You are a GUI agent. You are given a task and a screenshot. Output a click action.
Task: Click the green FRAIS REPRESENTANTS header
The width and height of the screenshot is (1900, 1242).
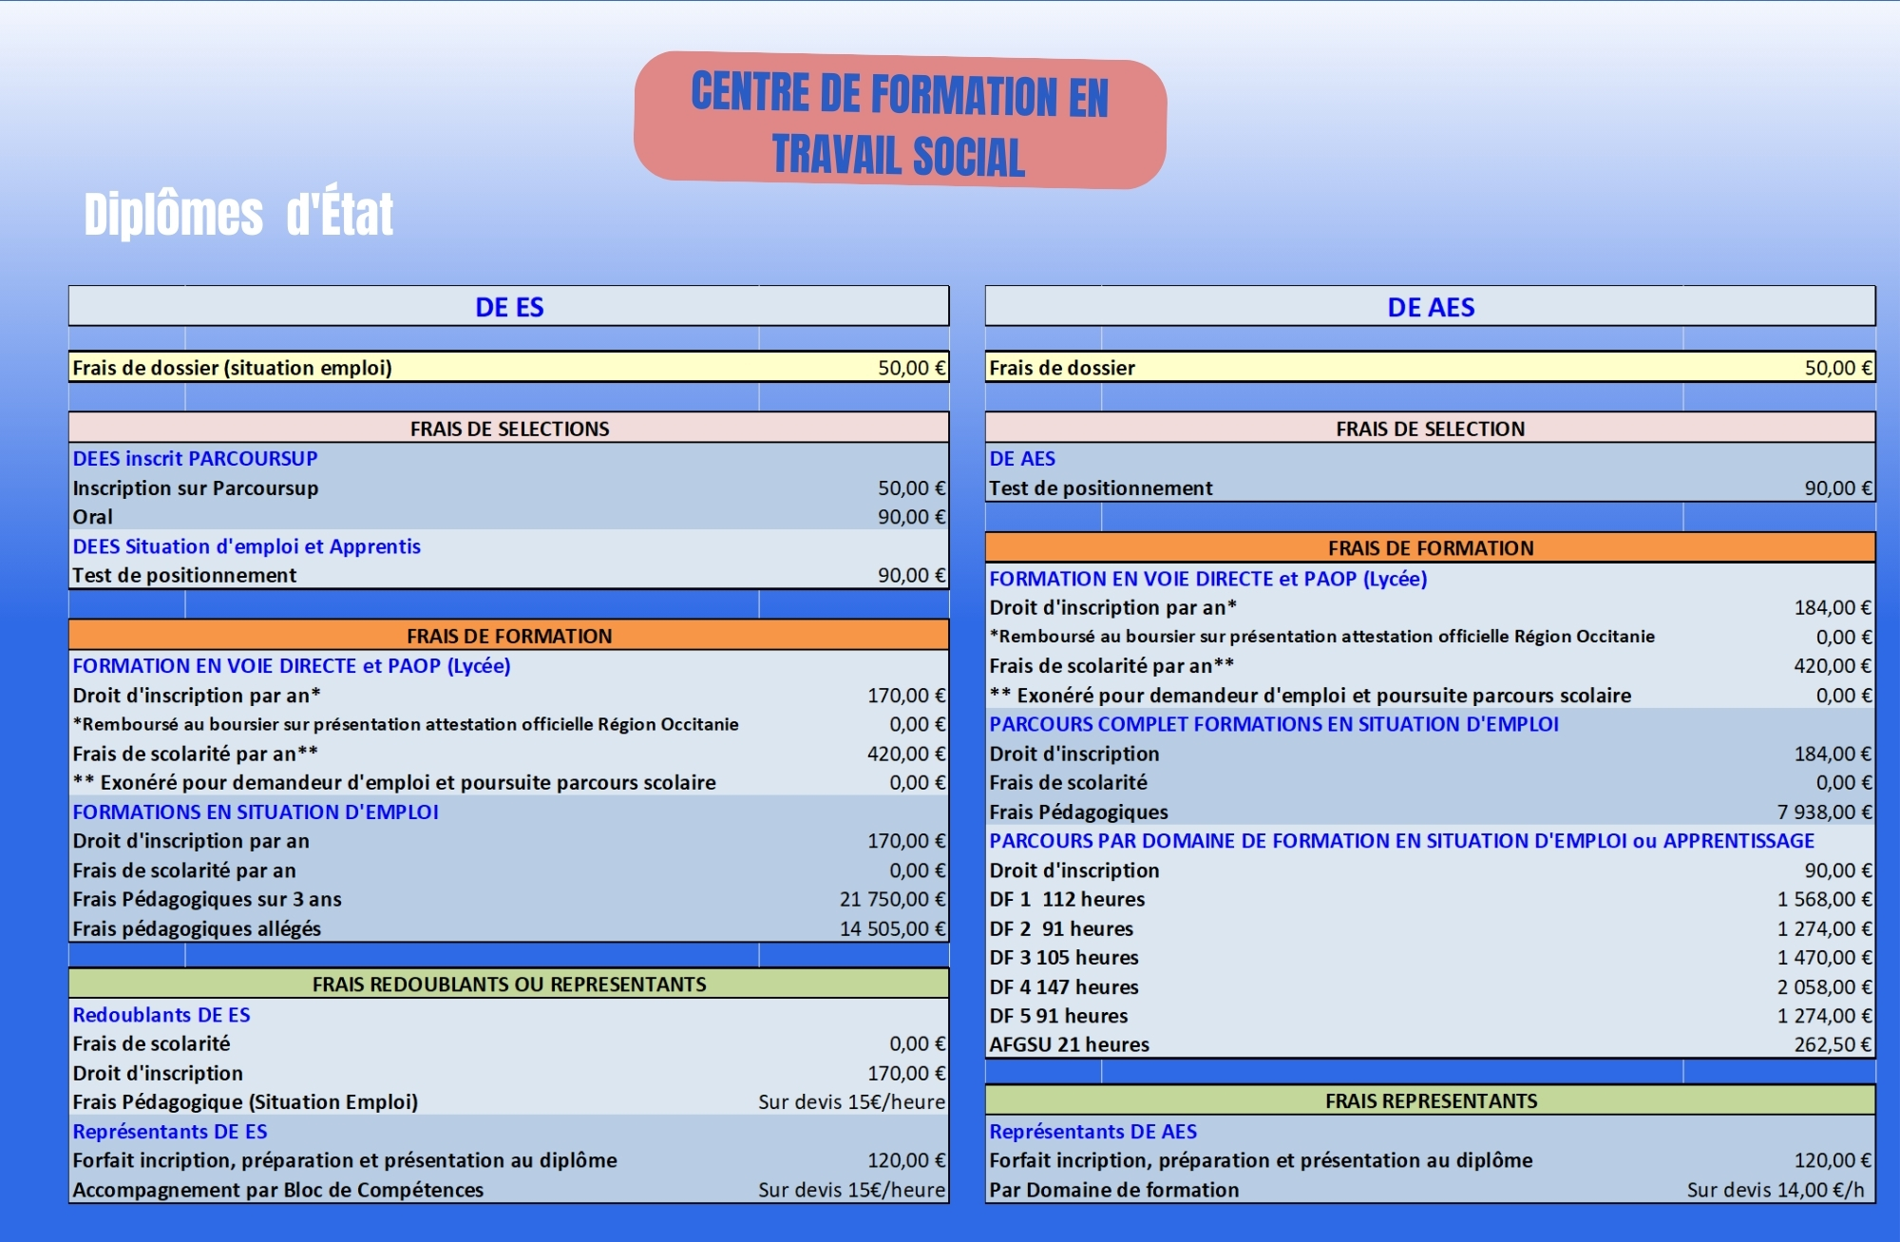(1430, 1101)
